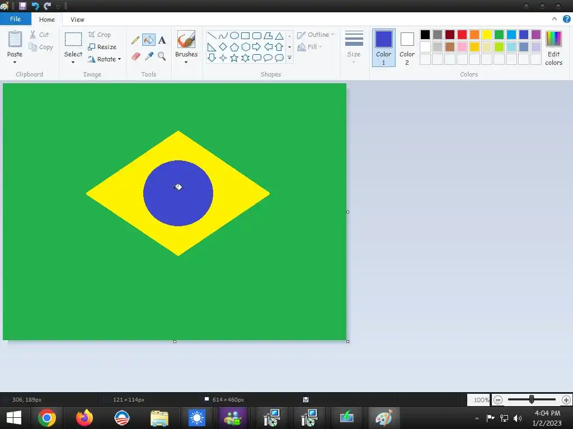Open the Select dropdown arrow
The height and width of the screenshot is (429, 573).
[x=73, y=63]
